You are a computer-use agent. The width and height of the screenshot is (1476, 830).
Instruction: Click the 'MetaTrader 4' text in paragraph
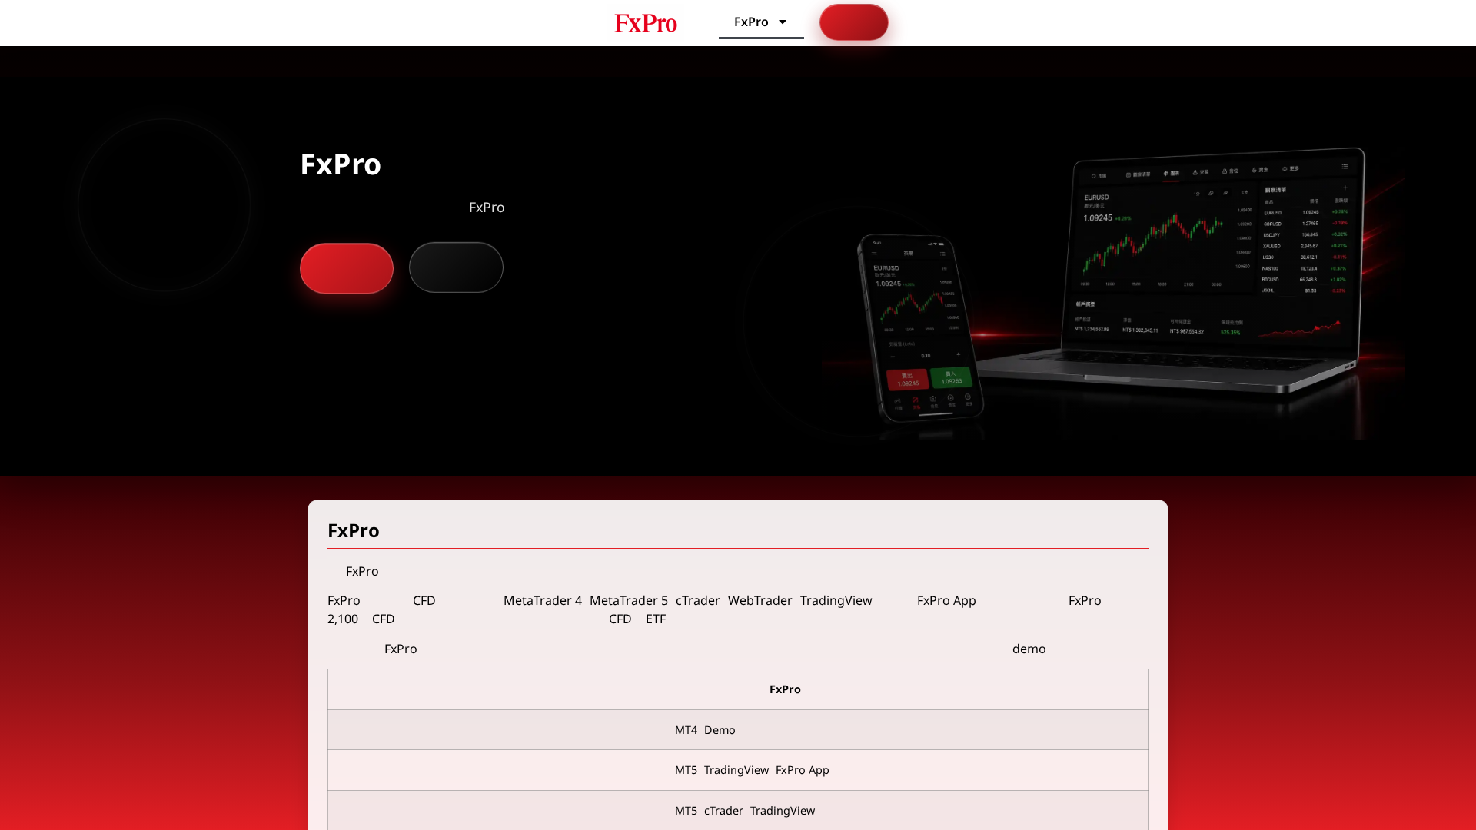tap(543, 600)
